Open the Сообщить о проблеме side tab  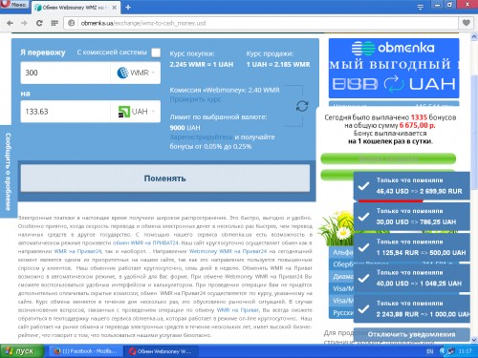(x=8, y=172)
